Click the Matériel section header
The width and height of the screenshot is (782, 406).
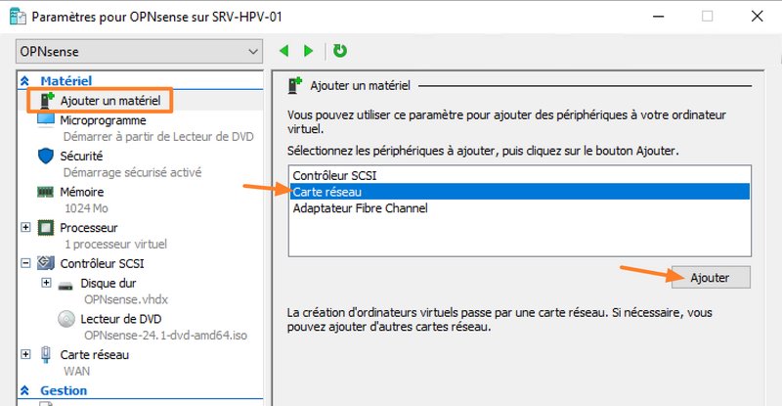(65, 81)
